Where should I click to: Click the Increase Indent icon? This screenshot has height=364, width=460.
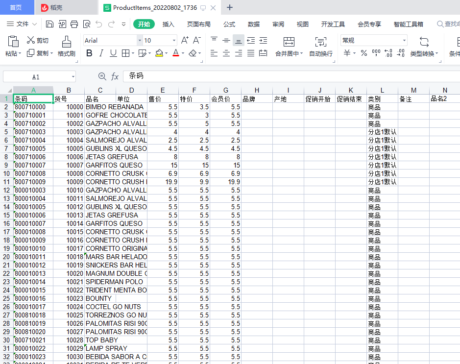(263, 40)
